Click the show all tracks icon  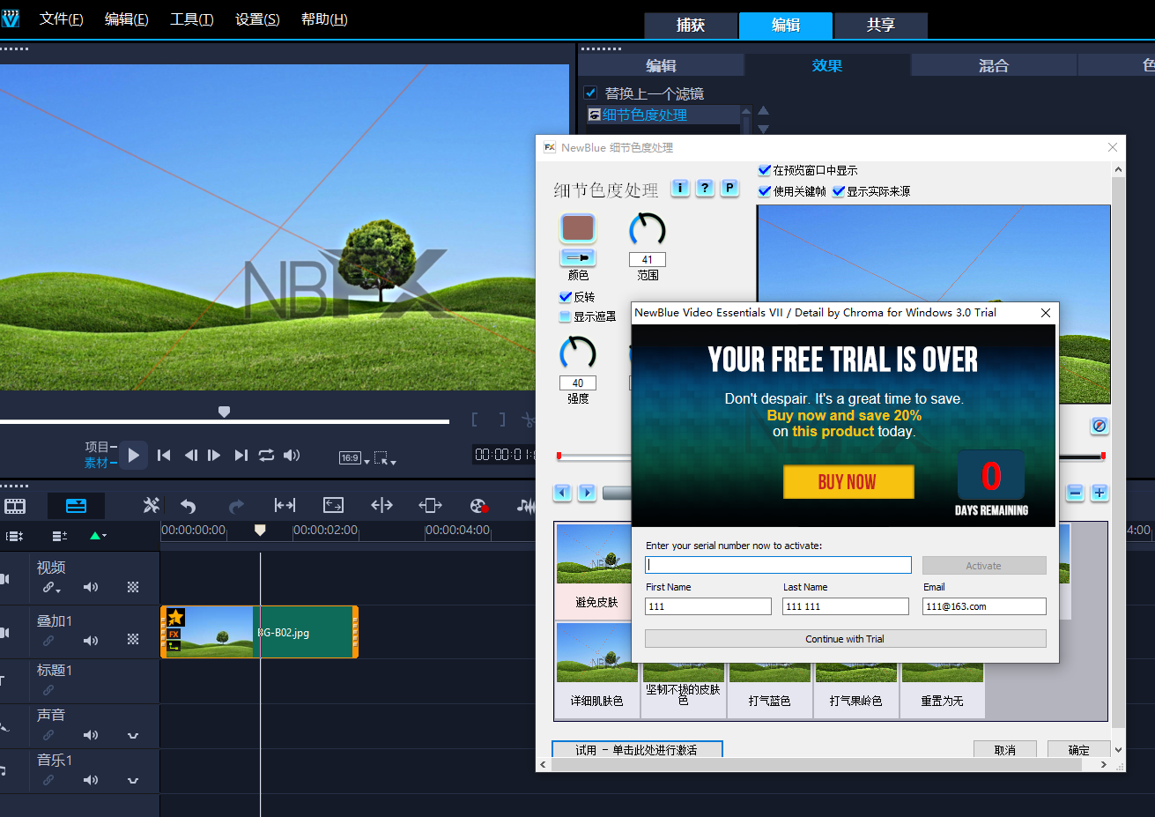tap(14, 536)
